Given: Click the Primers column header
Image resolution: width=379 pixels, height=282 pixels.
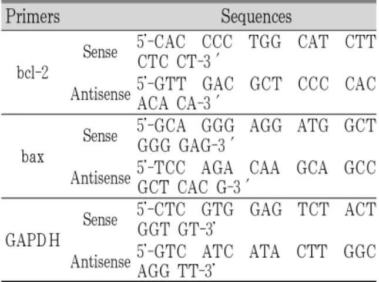Looking at the screenshot, I should pyautogui.click(x=33, y=16).
